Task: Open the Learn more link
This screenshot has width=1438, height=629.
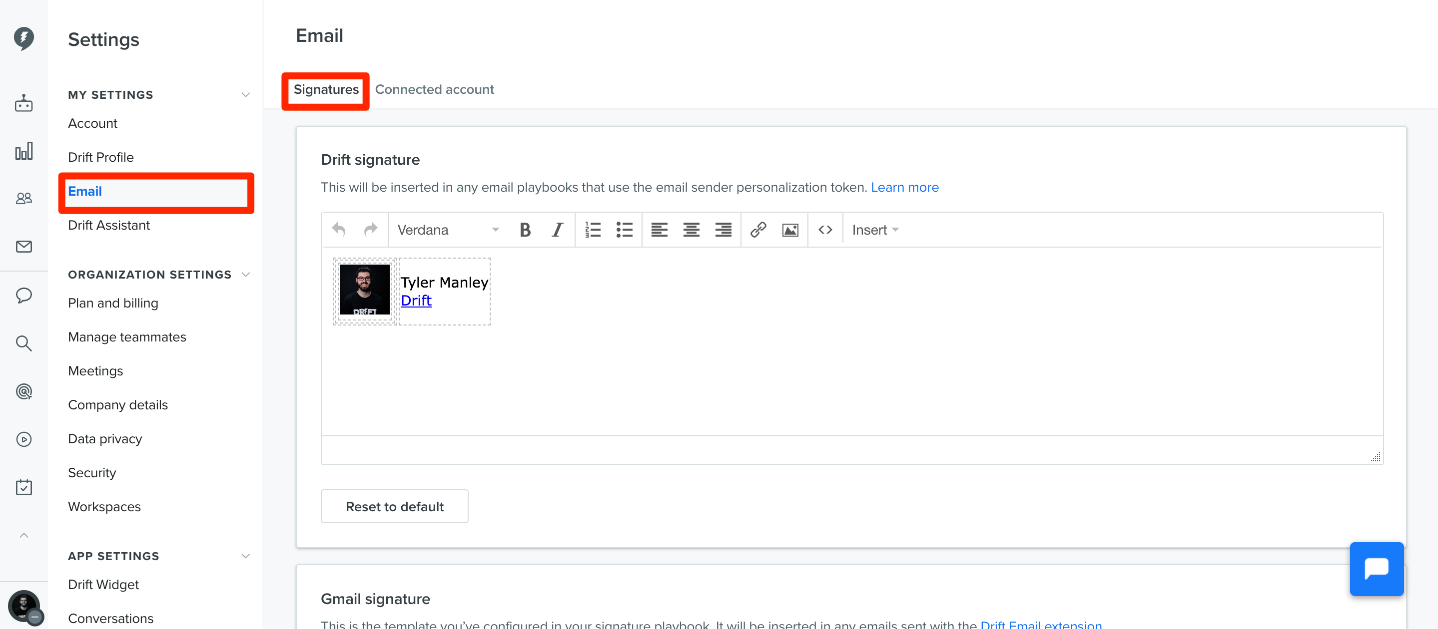Action: click(x=904, y=187)
